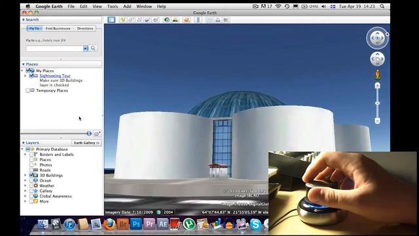Select Primary Database tree item
The width and height of the screenshot is (419, 236).
click(x=52, y=149)
